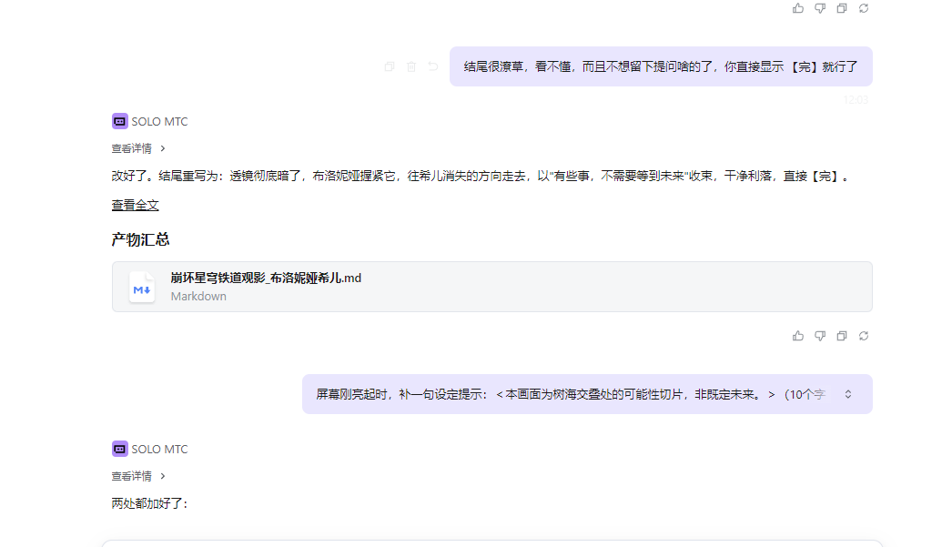
Task: Like the response below the 产物汇总 file card
Action: point(798,336)
